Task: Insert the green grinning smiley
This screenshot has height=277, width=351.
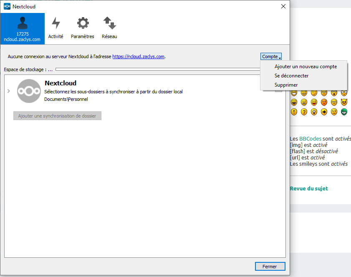Action: click(344, 112)
